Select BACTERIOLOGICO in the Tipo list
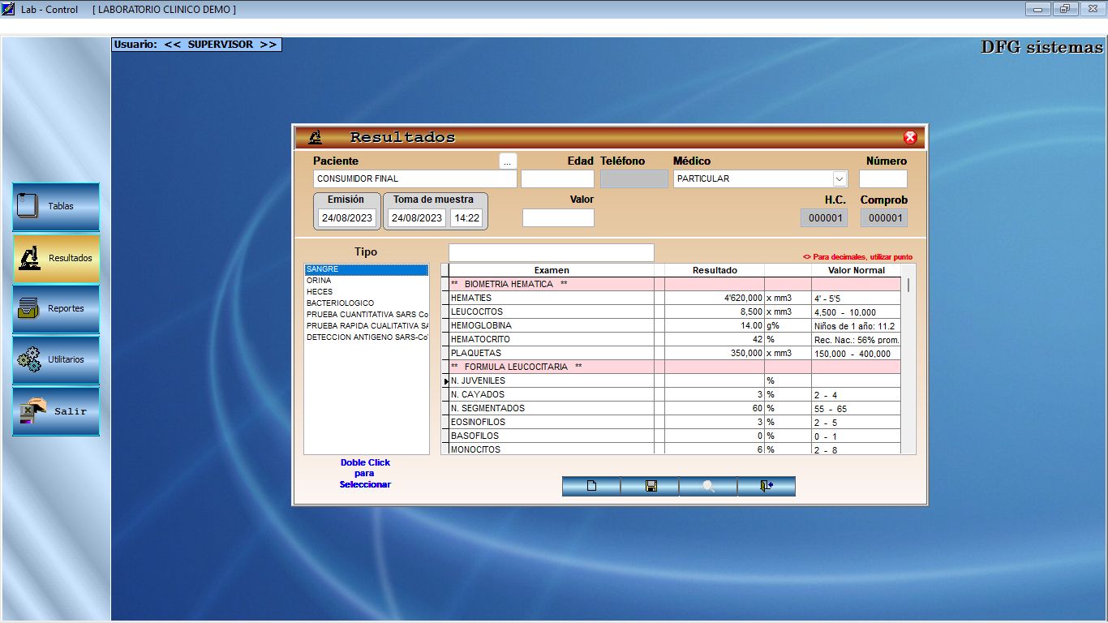Image resolution: width=1108 pixels, height=623 pixels. click(366, 303)
